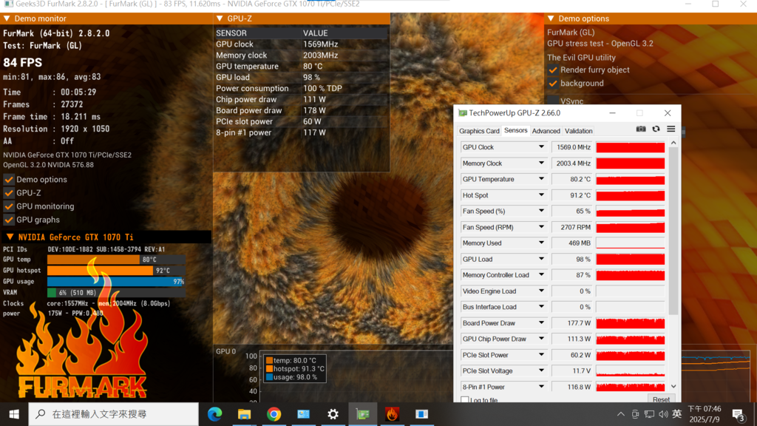Uncheck GPU-Z checkbox in Demo monitor
The image size is (757, 426).
pos(9,193)
